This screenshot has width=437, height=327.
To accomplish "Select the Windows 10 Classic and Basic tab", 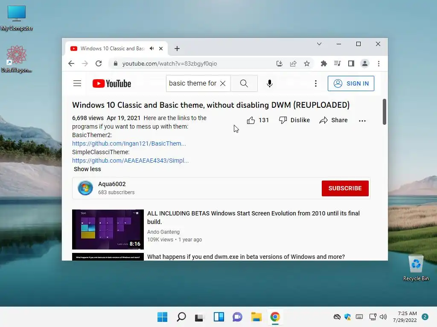I will pyautogui.click(x=113, y=49).
